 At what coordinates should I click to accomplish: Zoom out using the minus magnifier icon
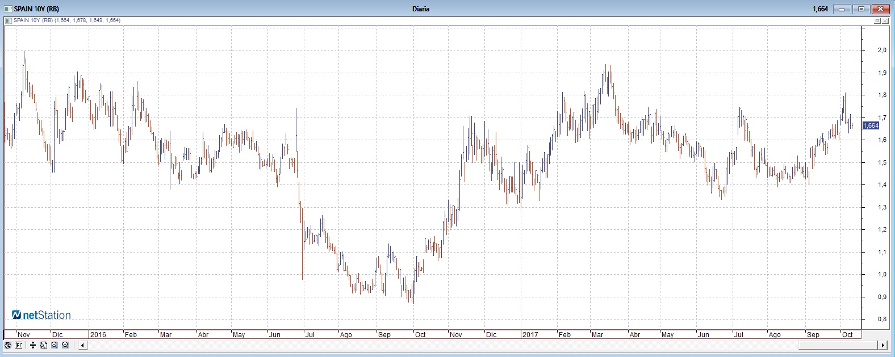(x=55, y=345)
